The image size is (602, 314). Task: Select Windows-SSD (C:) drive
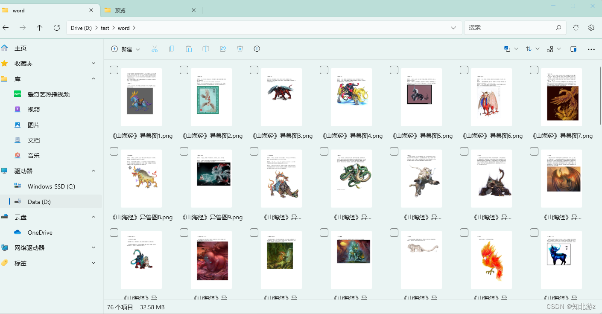pos(51,186)
